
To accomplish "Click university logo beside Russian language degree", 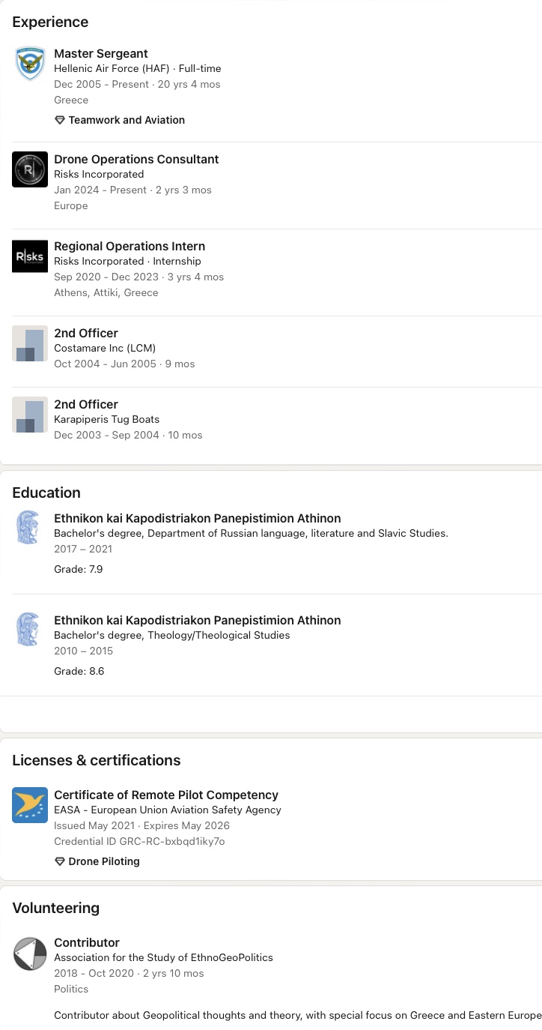I will [x=28, y=528].
